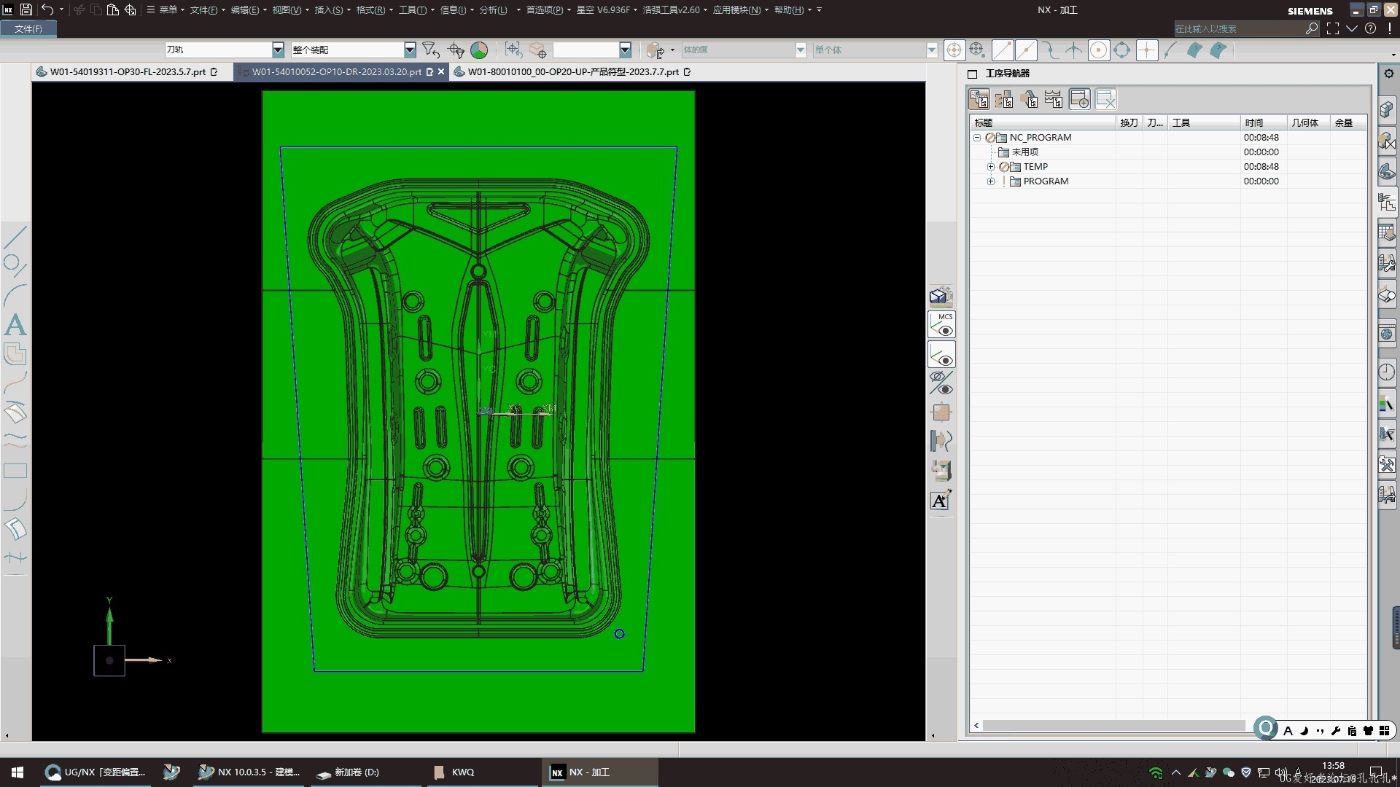Switch to Program Order view icon
Screen dimensions: 1400x787
click(x=979, y=99)
